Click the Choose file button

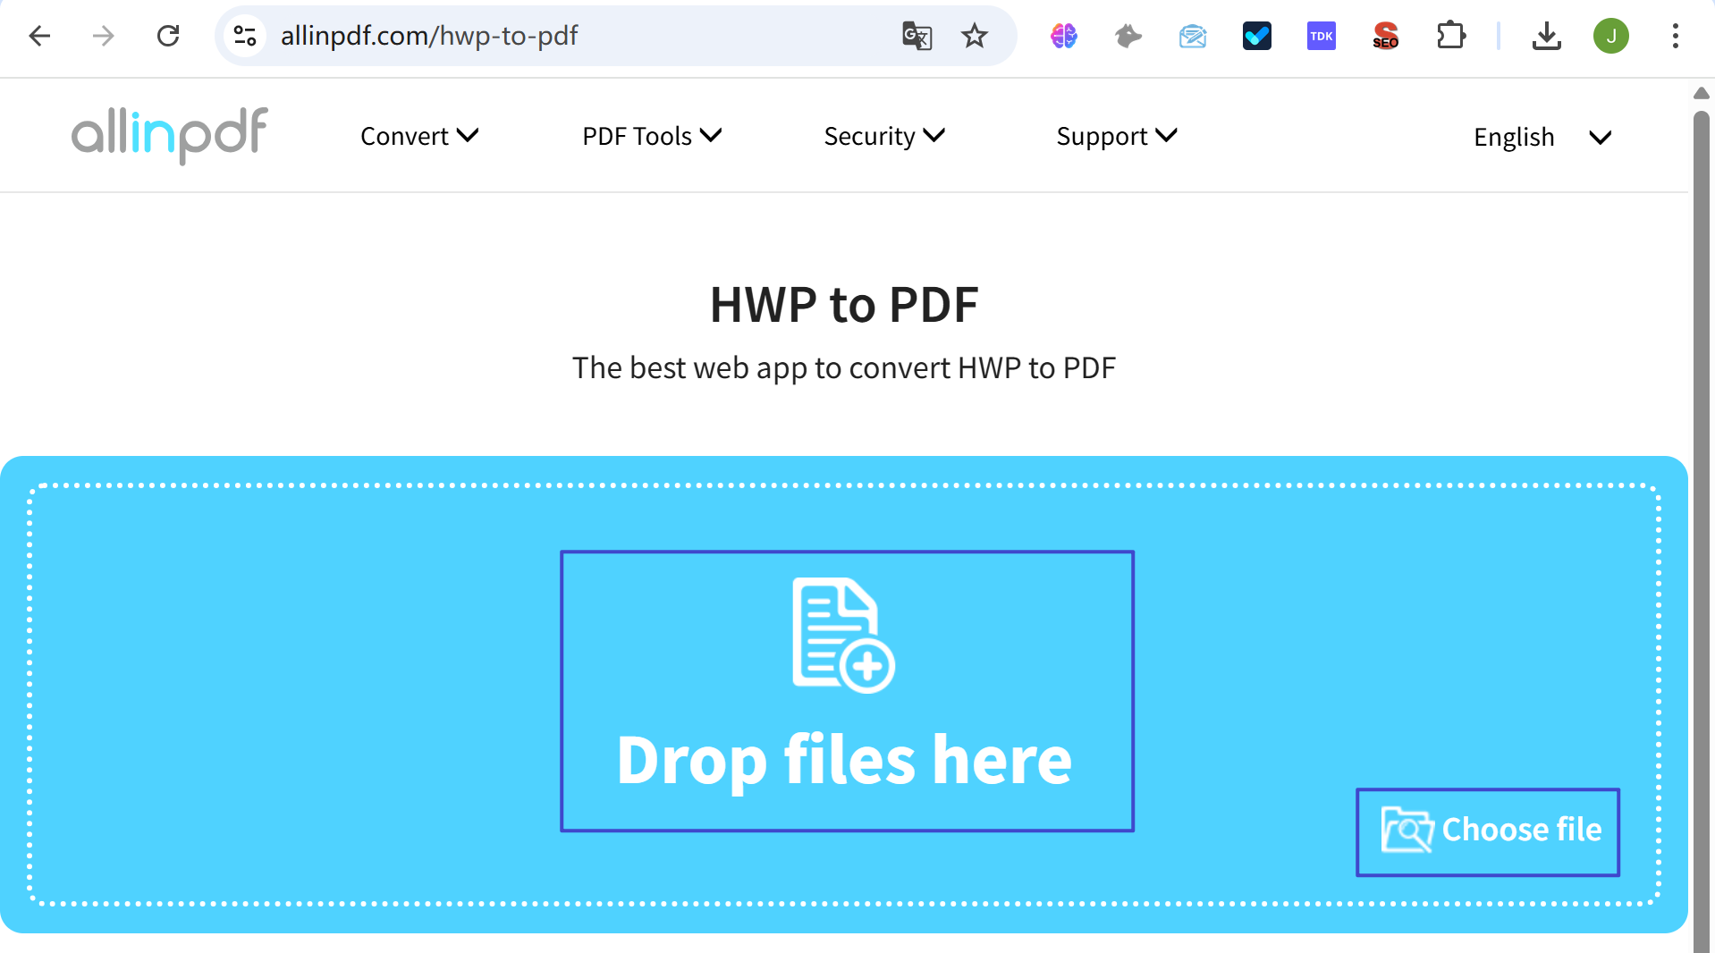[x=1487, y=831]
